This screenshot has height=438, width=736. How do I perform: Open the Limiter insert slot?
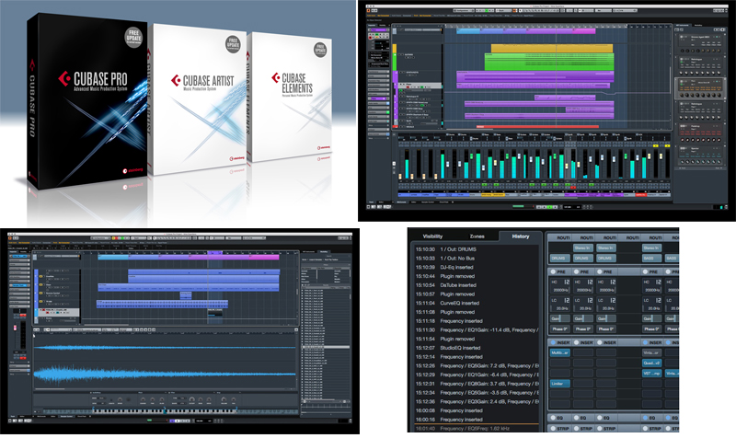[559, 384]
